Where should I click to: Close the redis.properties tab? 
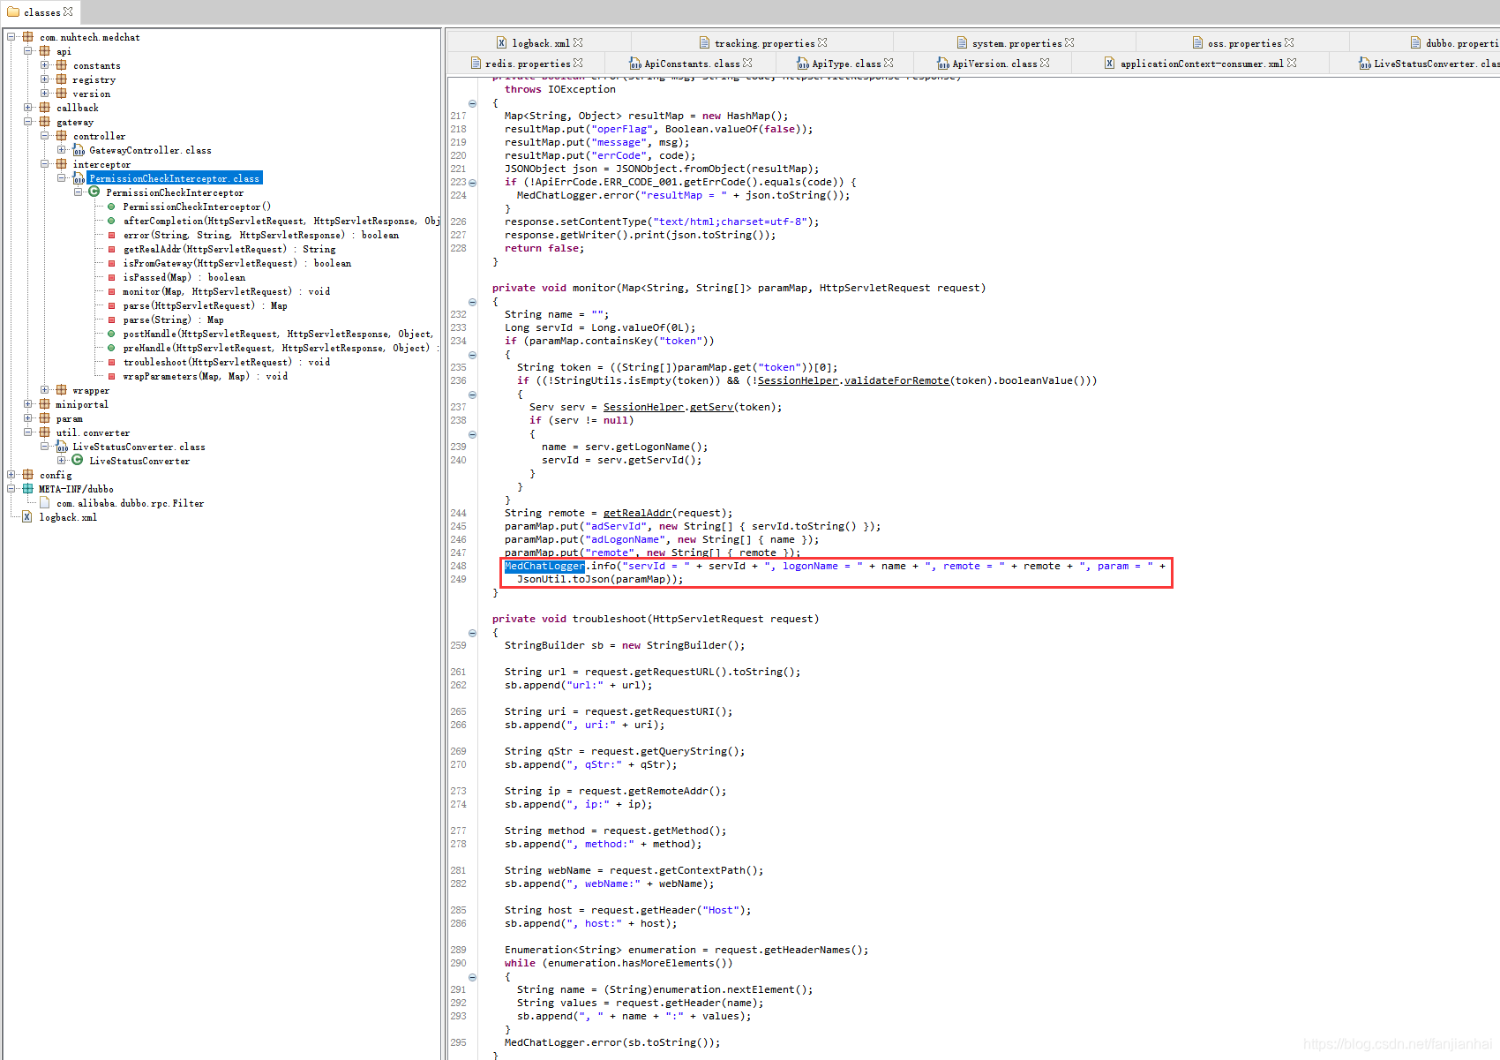point(578,63)
